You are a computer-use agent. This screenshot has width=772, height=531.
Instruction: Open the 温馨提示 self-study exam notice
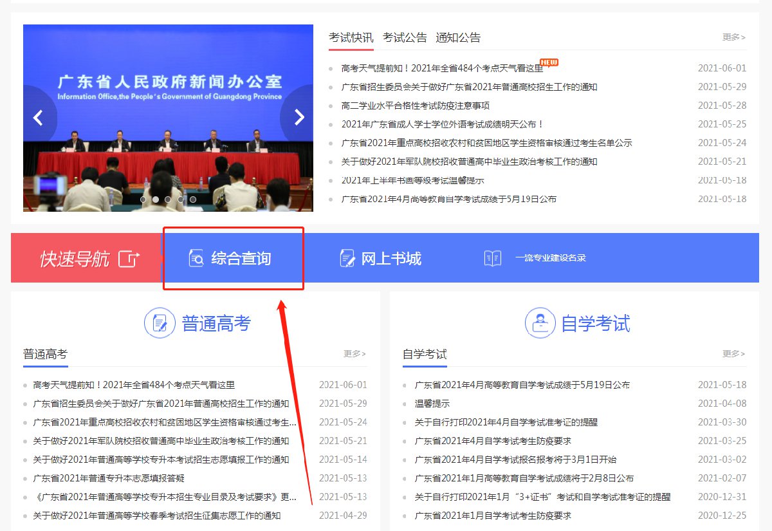432,404
